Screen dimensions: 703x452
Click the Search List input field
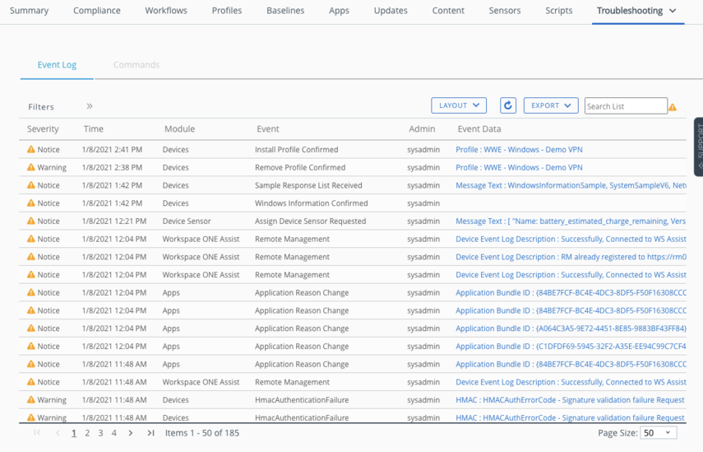[625, 106]
